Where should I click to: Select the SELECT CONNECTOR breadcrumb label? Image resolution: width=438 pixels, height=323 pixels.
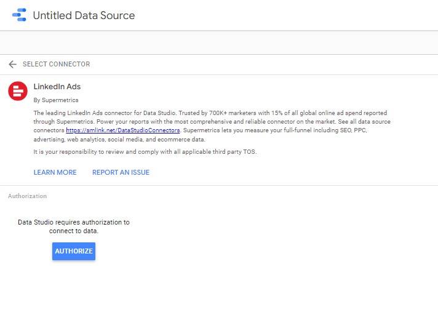56,64
